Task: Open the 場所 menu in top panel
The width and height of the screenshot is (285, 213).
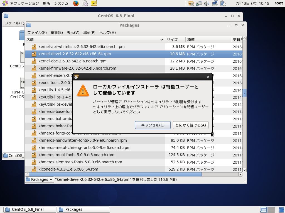Action: pos(46,3)
